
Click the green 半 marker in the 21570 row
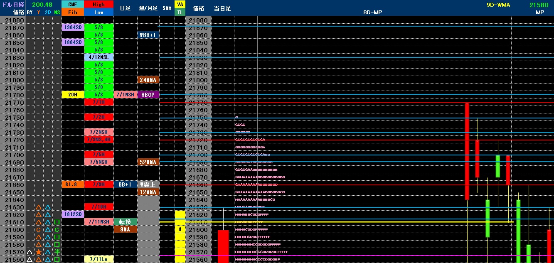coord(57,252)
